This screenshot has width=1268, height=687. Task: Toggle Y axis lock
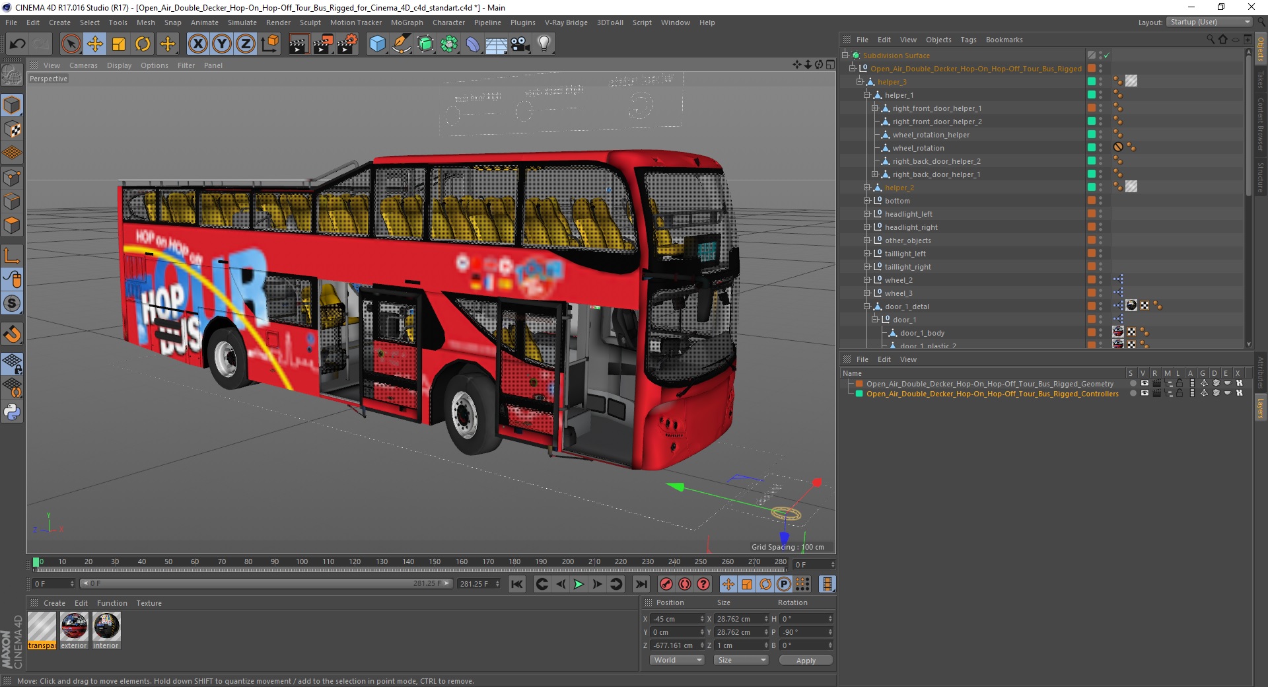[222, 44]
